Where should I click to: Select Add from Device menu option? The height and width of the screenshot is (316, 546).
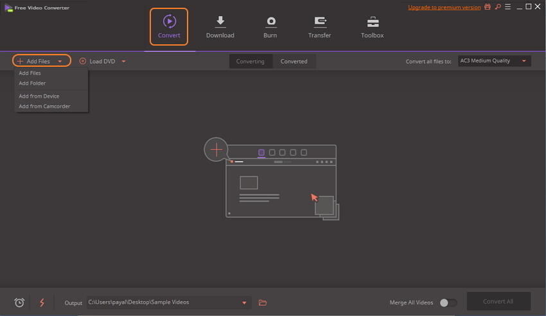click(39, 96)
